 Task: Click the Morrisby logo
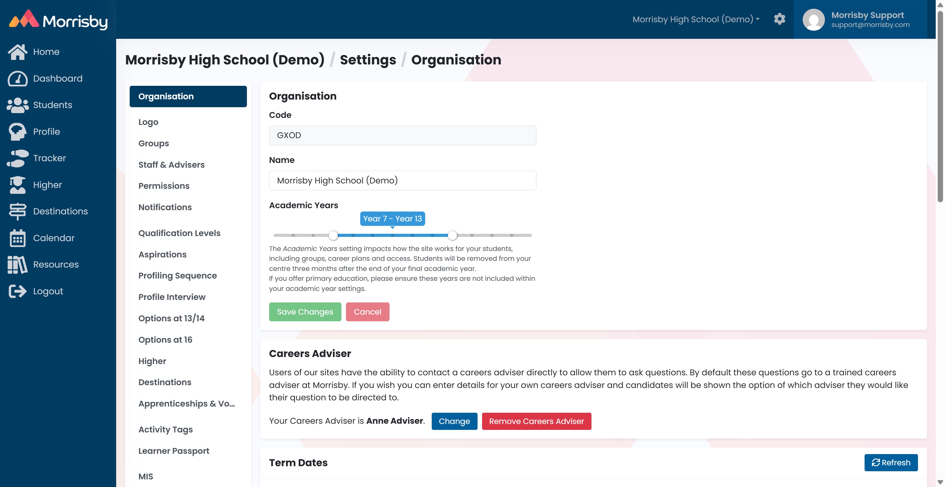pyautogui.click(x=58, y=20)
